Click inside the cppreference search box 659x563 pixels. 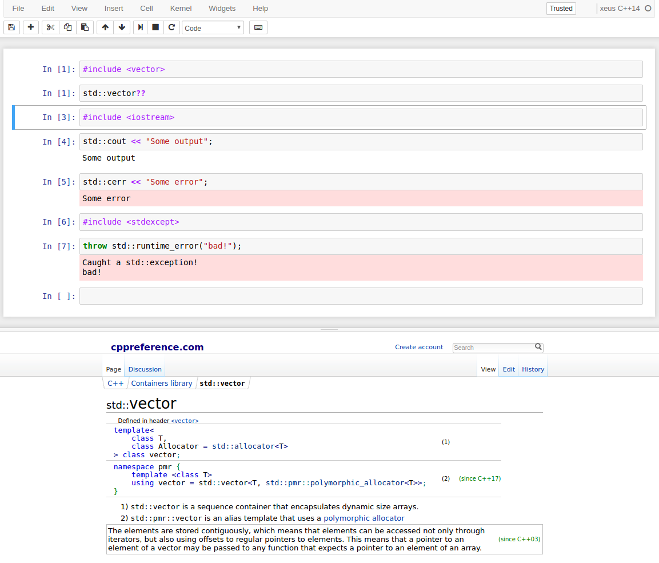click(x=494, y=347)
